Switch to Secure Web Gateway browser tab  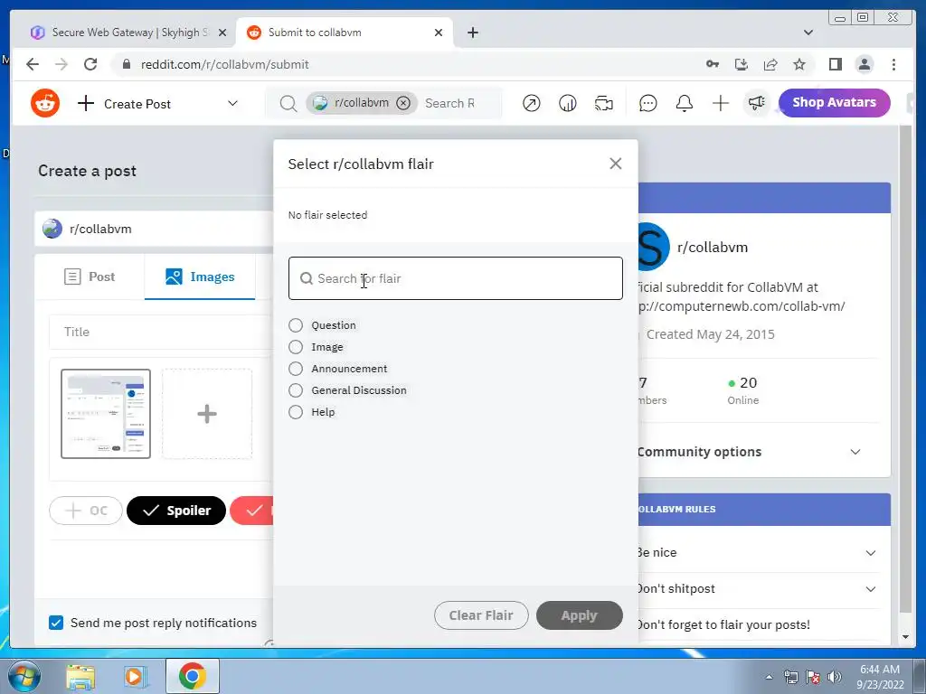click(x=122, y=33)
